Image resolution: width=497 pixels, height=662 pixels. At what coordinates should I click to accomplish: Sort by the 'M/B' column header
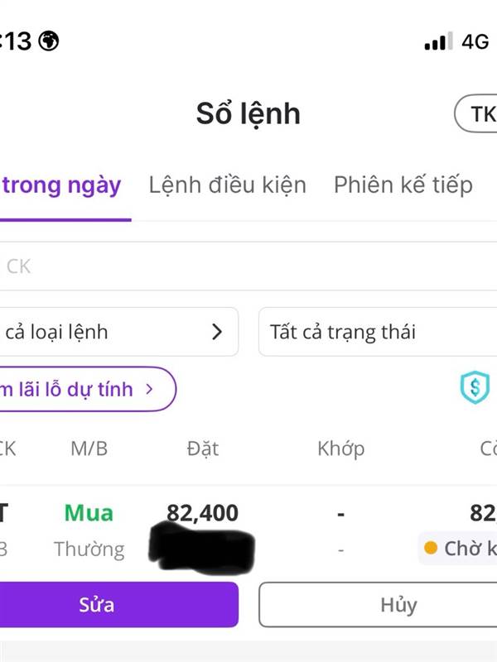(89, 449)
